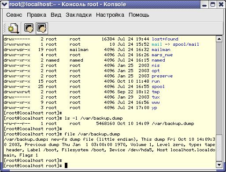
Task: Click the tux directory name
Action: click(156, 97)
